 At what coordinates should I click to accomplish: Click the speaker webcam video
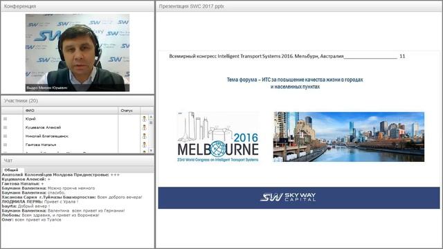pos(78,53)
